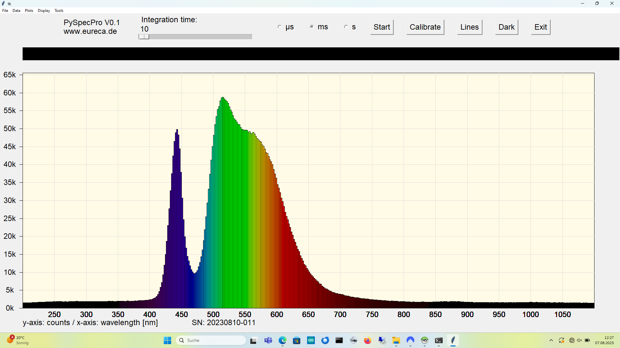Image resolution: width=620 pixels, height=348 pixels.
Task: Open the Plots menu
Action: pos(29,11)
